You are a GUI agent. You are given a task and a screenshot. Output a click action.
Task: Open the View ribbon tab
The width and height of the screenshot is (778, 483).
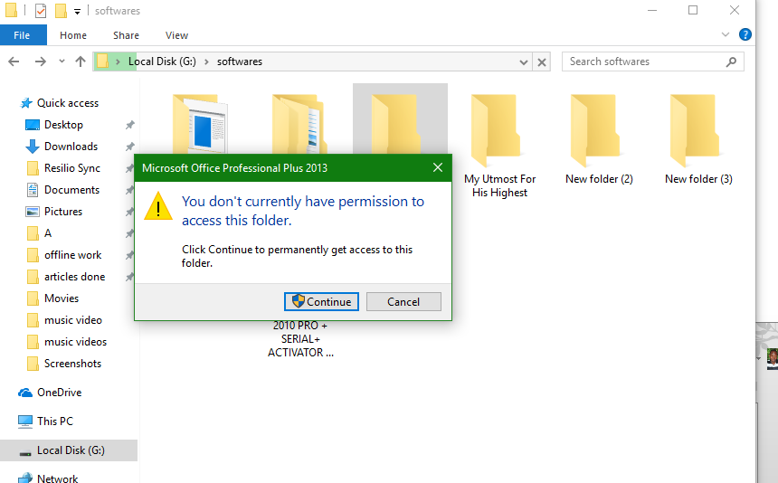176,35
